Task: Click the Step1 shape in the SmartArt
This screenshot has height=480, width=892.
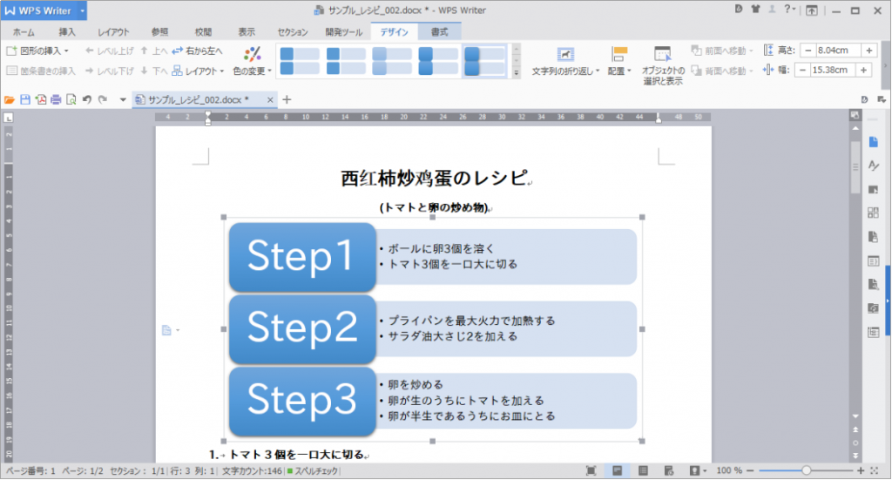Action: pos(301,257)
